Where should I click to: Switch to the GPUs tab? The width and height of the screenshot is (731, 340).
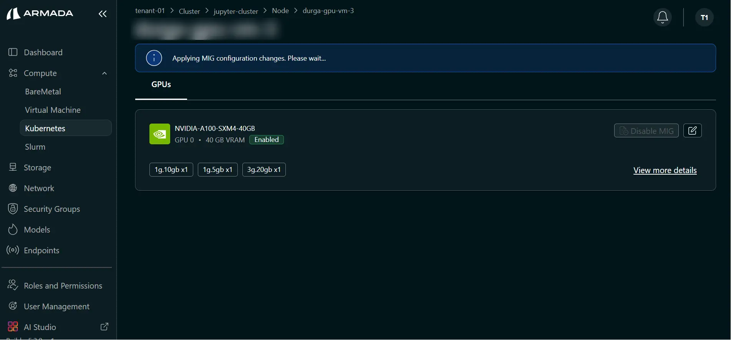tap(161, 84)
